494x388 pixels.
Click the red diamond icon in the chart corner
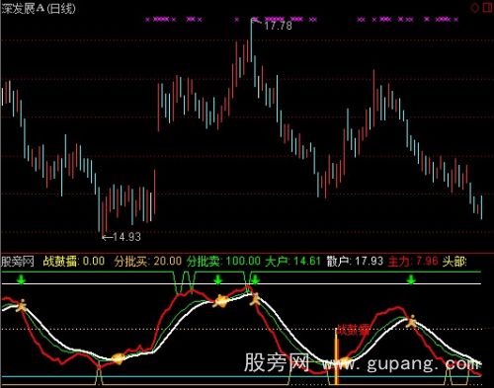pyautogui.click(x=474, y=8)
